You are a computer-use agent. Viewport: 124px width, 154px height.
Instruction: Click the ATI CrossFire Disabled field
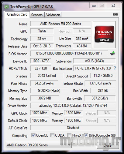(x=73, y=128)
